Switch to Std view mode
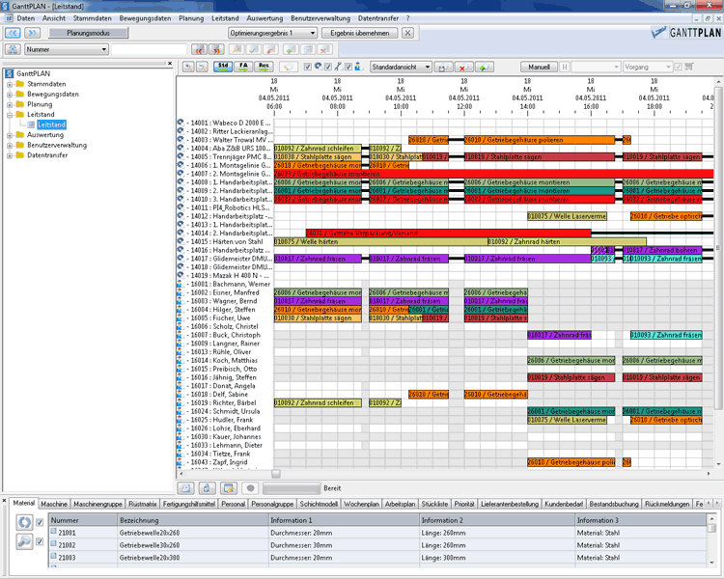This screenshot has height=579, width=724. click(x=223, y=67)
